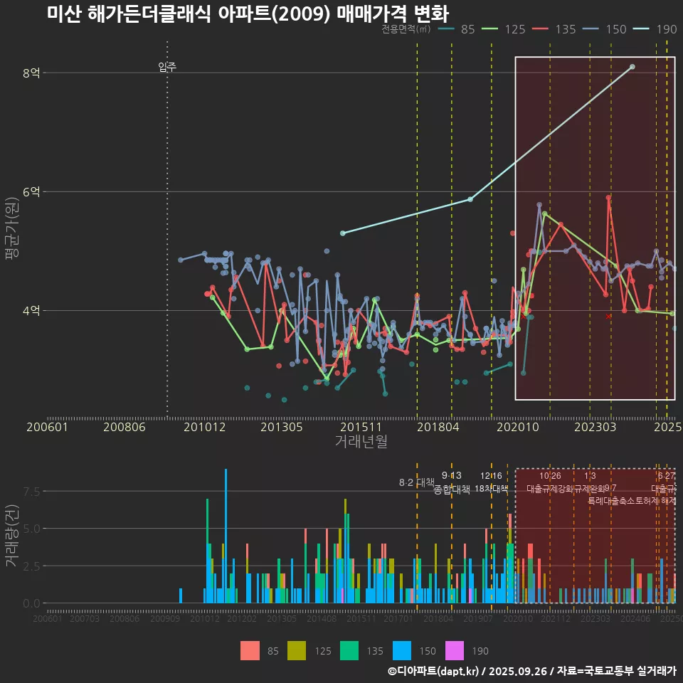This screenshot has height=683, width=683.
Task: Open the 디아파트(dapt.kr) credit text
Action: 434,671
